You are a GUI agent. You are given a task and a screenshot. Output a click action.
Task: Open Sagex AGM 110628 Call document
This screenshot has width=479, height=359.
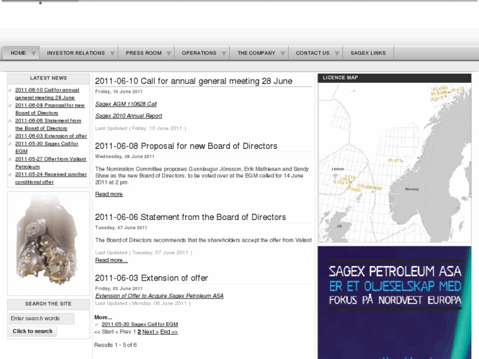click(126, 104)
